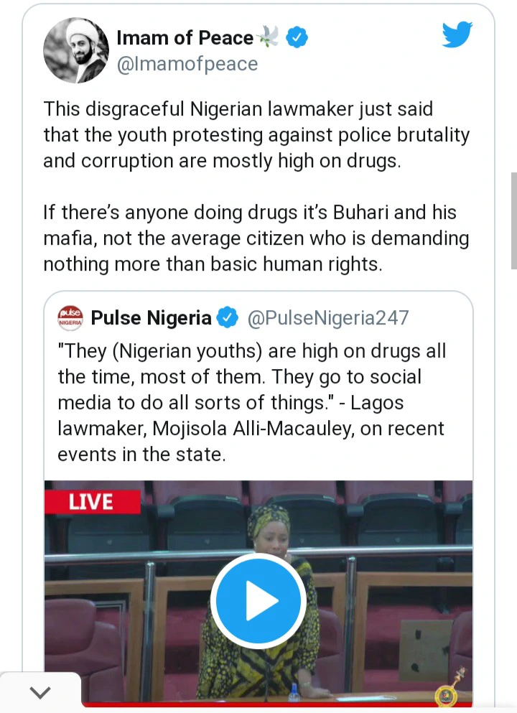Click the red LIVE badge on video
Viewport: 517px width, 713px height.
92,501
